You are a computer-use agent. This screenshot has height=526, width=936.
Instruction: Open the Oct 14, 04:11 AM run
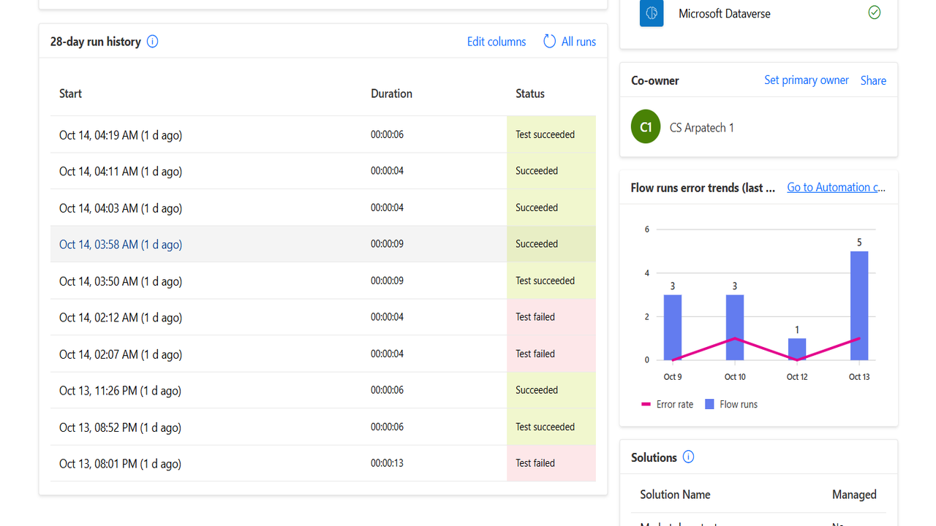[x=121, y=171]
